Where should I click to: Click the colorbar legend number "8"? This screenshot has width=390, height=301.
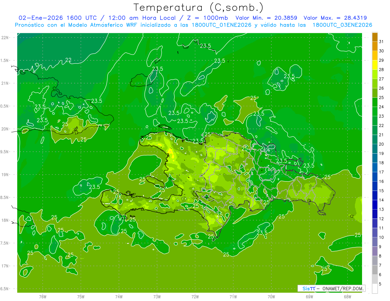point(380,256)
